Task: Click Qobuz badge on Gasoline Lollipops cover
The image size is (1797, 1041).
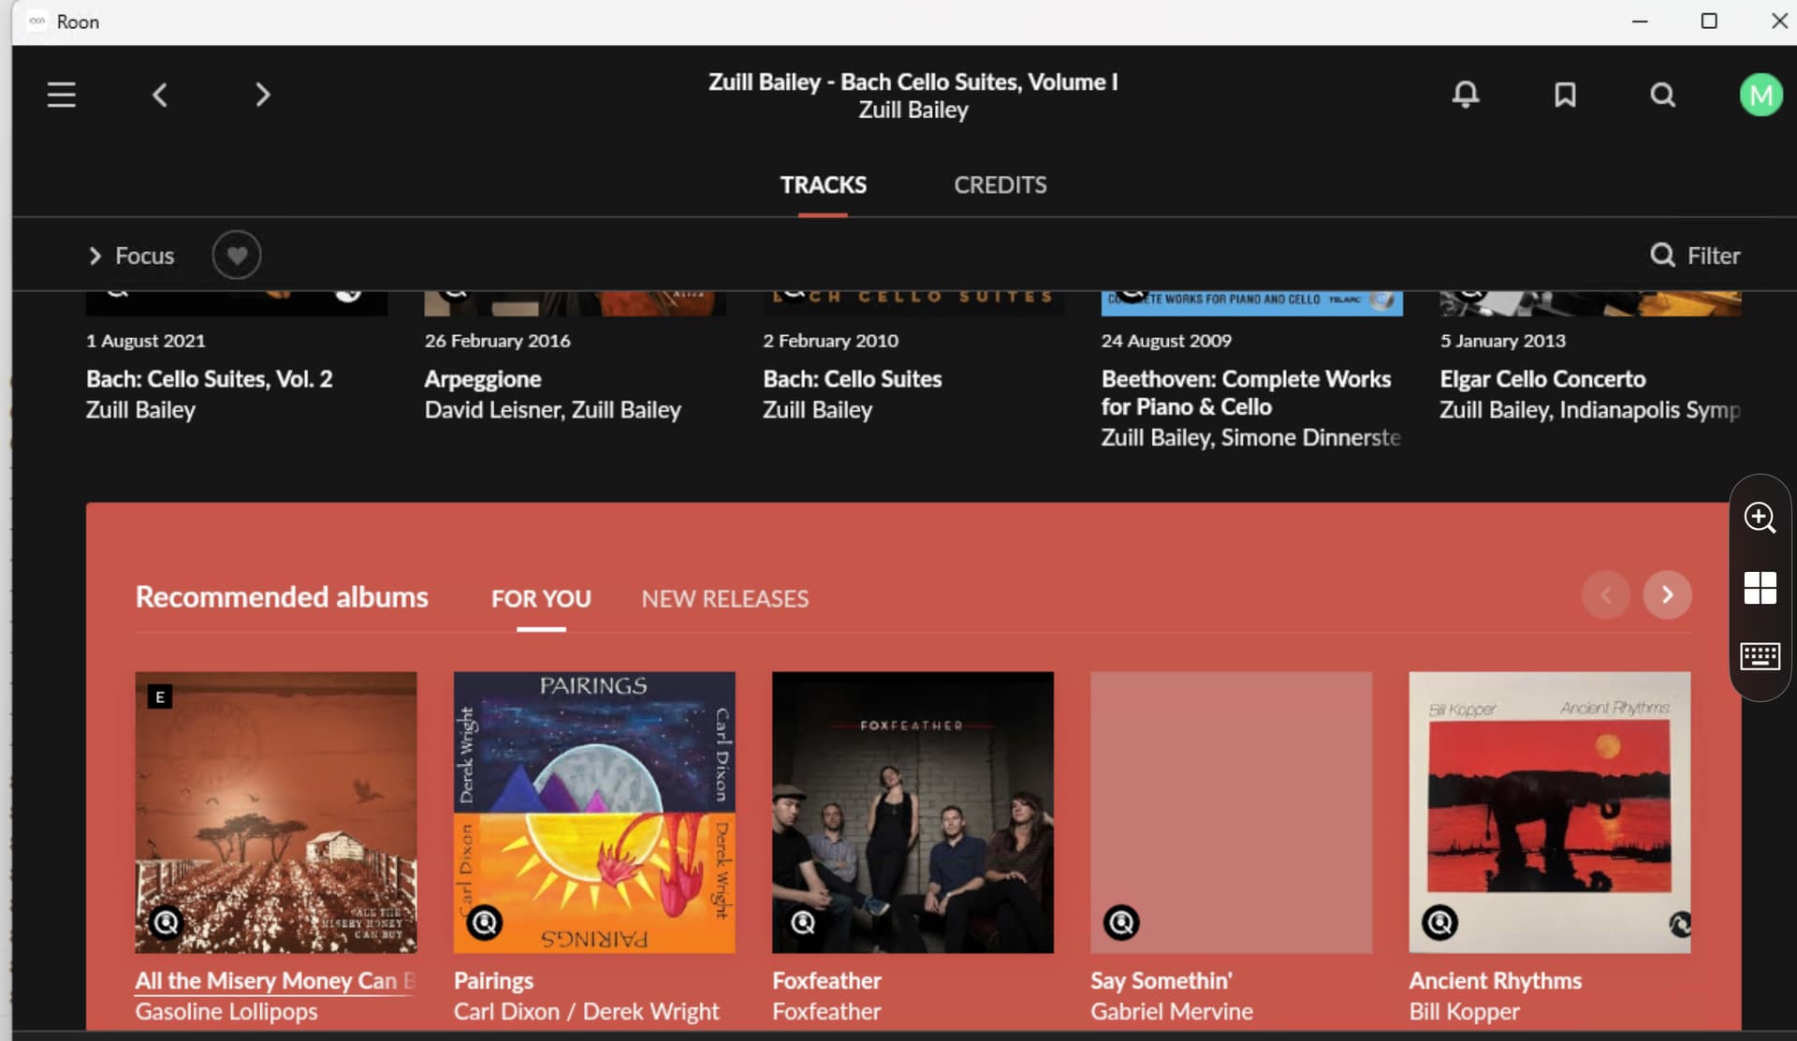Action: pyautogui.click(x=166, y=923)
